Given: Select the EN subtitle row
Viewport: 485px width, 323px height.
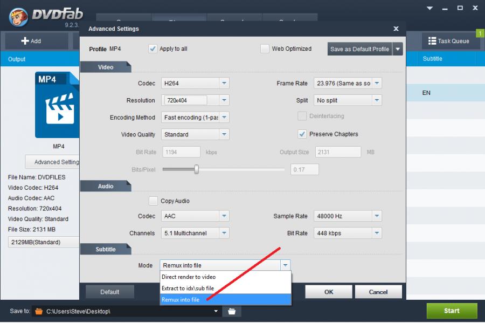Looking at the screenshot, I should [x=446, y=93].
